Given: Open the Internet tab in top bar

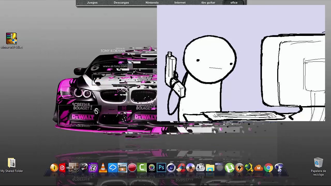Looking at the screenshot, I should [x=180, y=3].
